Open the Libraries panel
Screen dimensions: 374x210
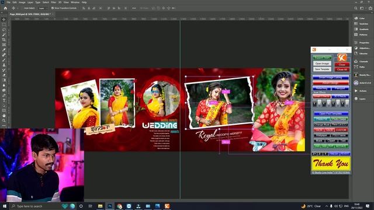coord(361,54)
